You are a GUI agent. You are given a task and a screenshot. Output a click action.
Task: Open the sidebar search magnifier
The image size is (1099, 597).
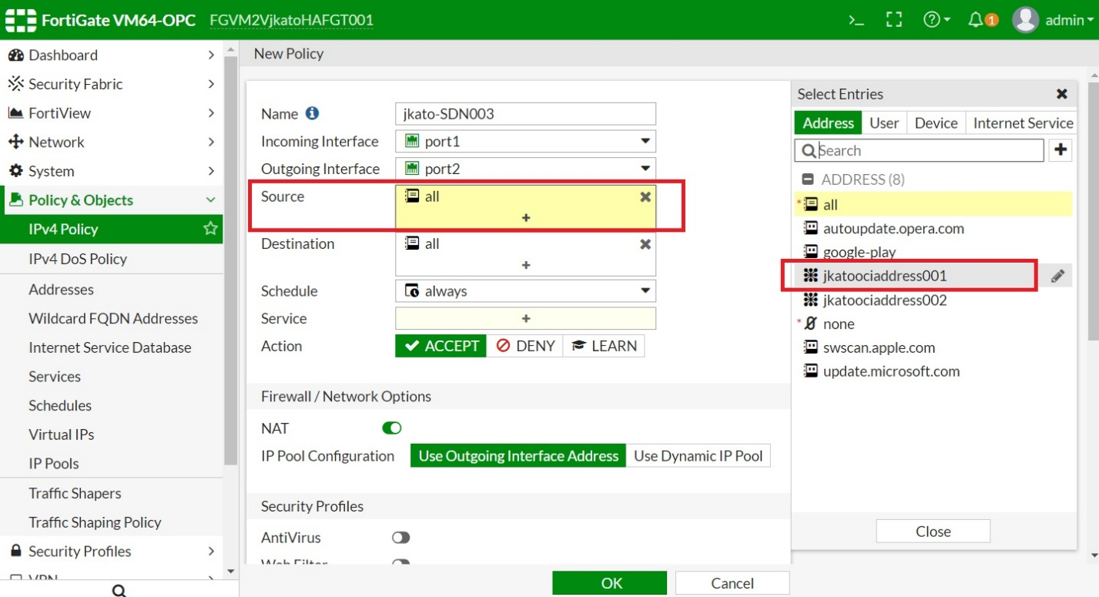click(118, 589)
